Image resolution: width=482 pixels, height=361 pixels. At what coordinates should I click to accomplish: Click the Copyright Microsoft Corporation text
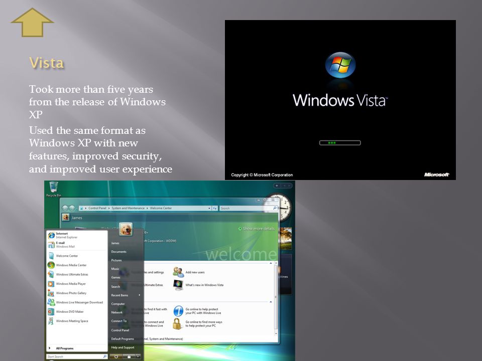(x=262, y=174)
